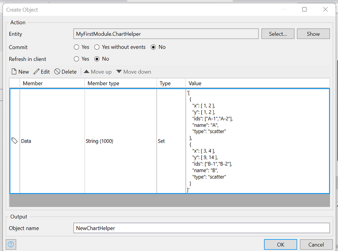
Task: Set Commit to Yes
Action: (x=77, y=47)
